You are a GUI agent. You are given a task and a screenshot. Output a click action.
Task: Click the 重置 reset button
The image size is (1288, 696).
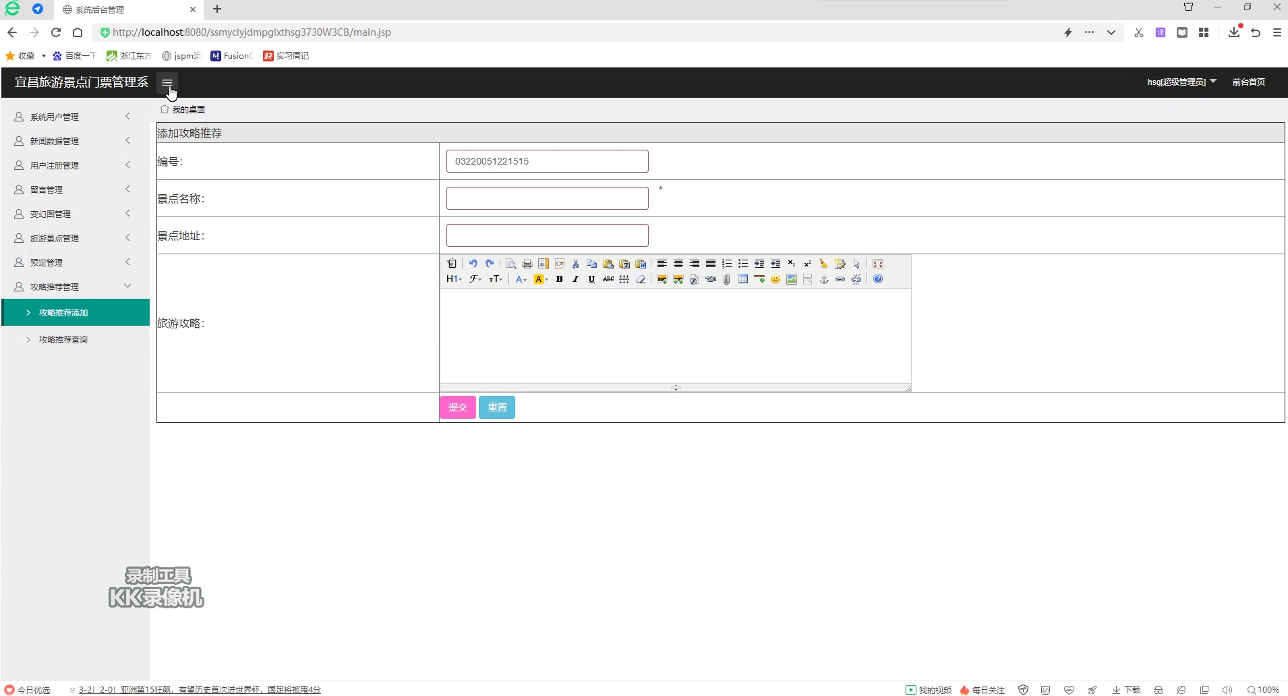coord(497,407)
